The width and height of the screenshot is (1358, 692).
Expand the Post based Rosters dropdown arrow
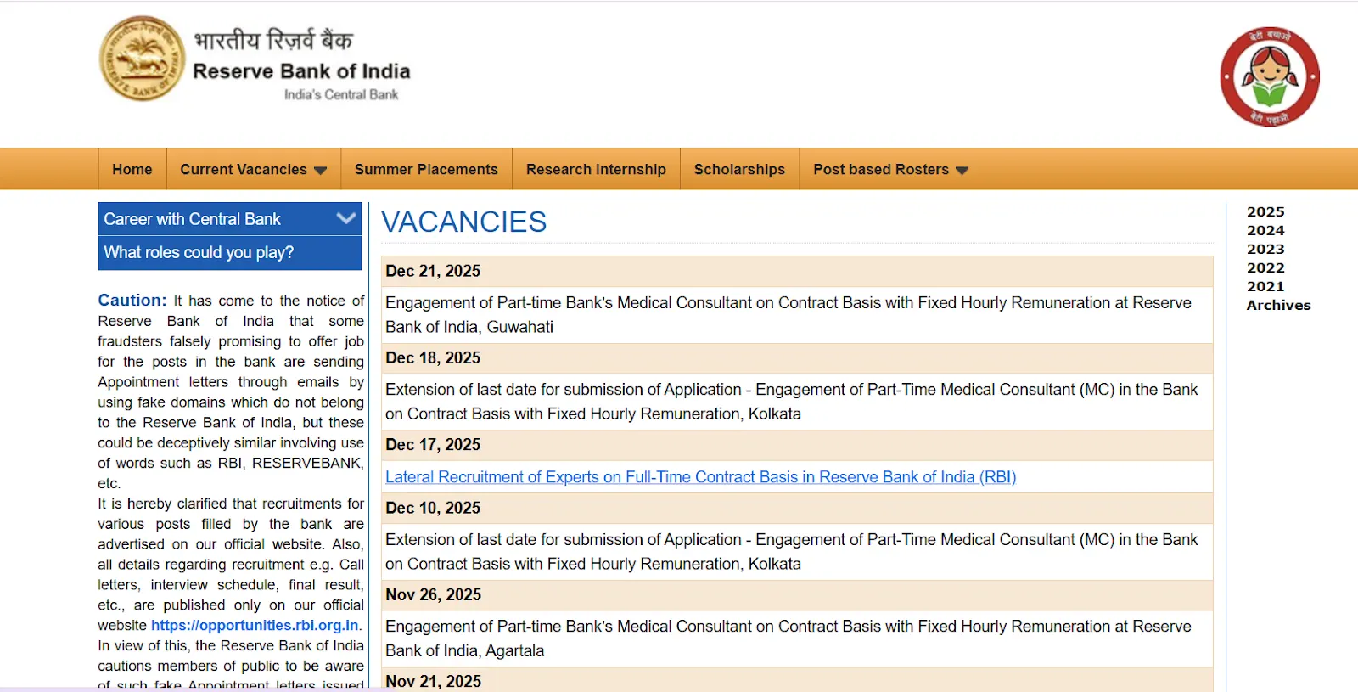(962, 171)
